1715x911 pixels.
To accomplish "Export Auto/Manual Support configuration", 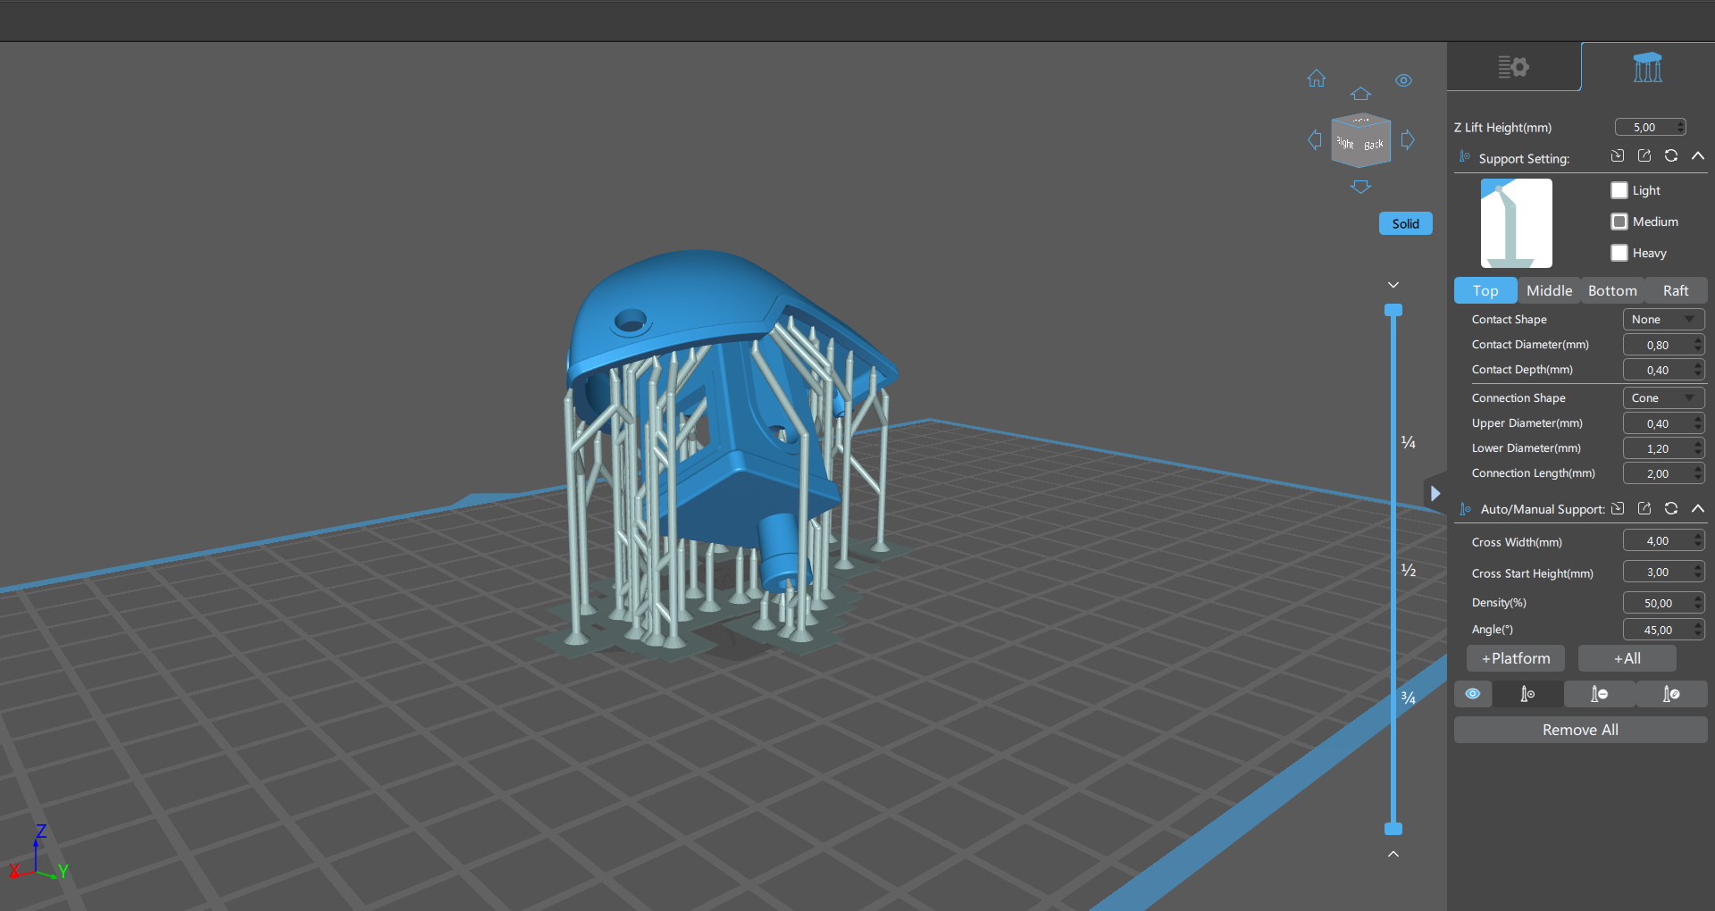I will (1644, 508).
